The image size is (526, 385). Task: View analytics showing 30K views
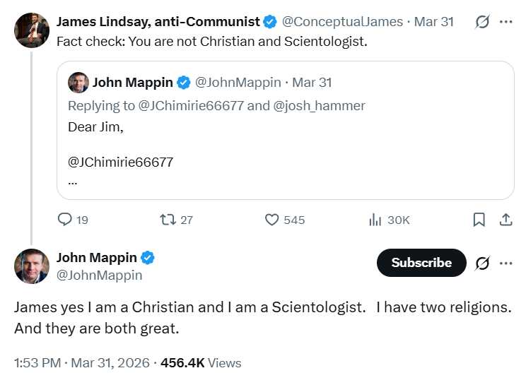coord(375,220)
